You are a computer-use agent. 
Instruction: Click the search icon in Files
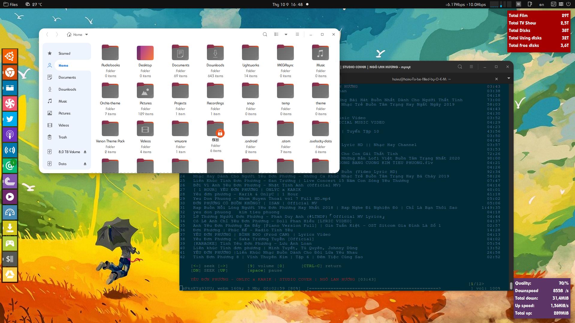click(265, 34)
